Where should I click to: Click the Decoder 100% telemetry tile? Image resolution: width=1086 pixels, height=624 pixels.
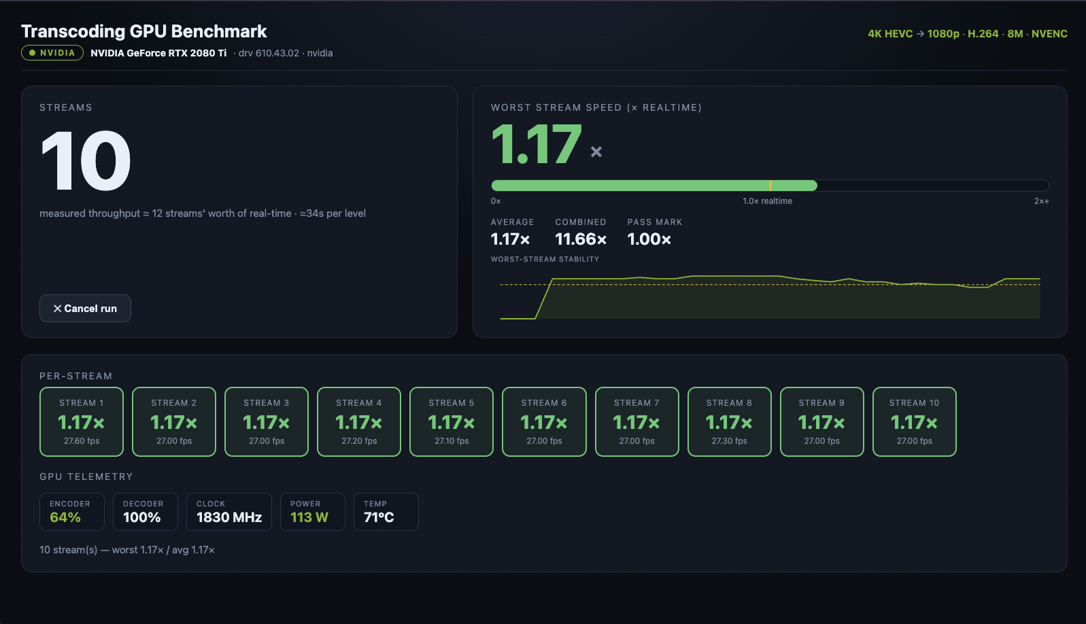(146, 511)
